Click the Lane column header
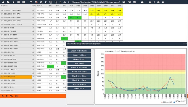Image resolution: width=188 pixels, height=107 pixels. (34, 6)
